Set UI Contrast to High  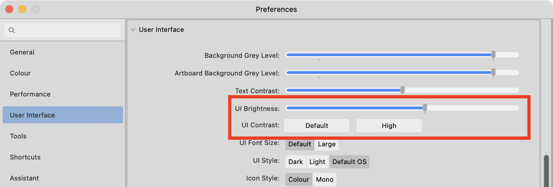click(x=389, y=126)
